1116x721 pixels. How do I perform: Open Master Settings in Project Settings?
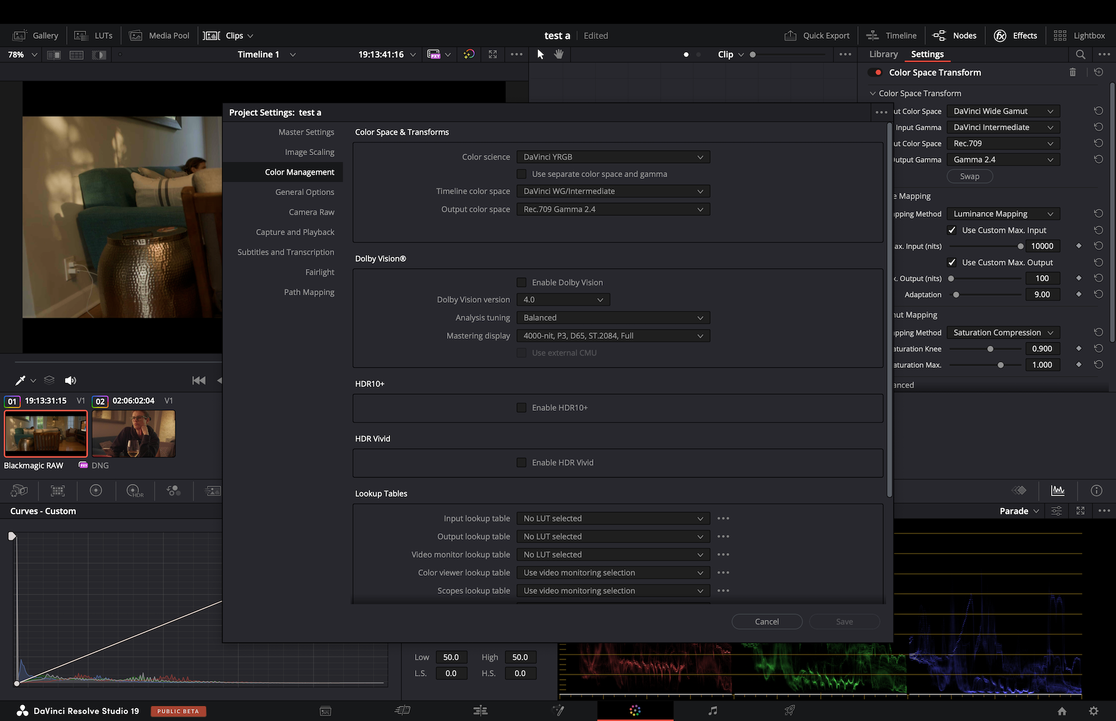[306, 132]
